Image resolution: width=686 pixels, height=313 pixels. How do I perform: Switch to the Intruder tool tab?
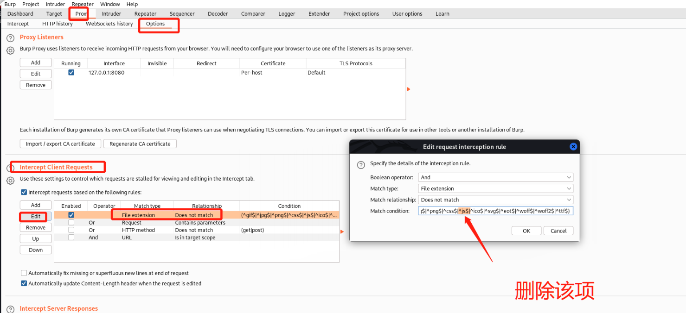(x=111, y=14)
